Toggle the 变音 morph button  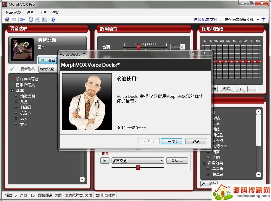(x=48, y=60)
